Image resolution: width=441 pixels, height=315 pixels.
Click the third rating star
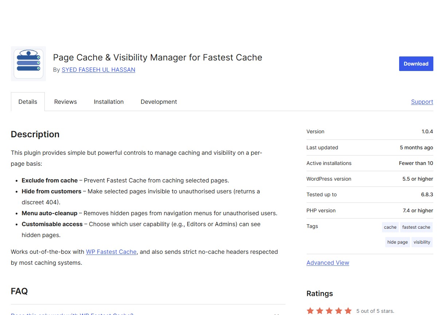click(329, 311)
